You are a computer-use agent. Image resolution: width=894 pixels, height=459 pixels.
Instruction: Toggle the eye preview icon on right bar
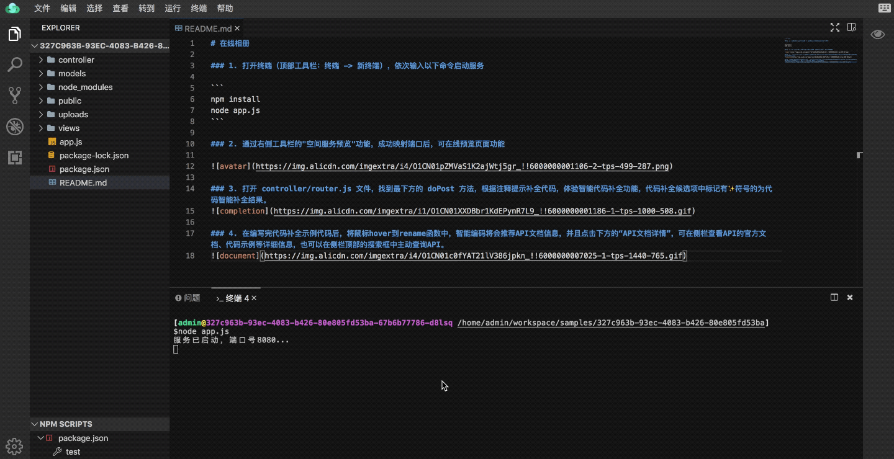[x=878, y=34]
